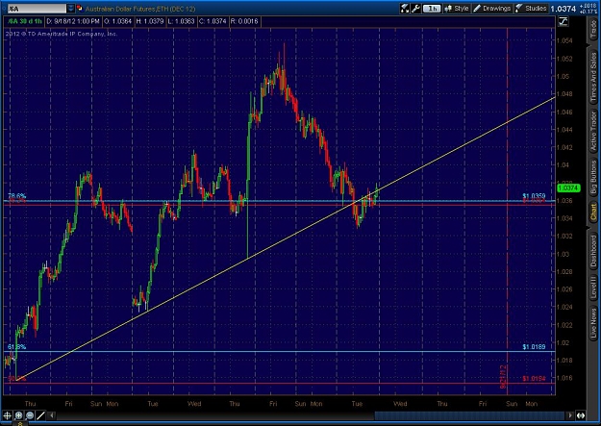Open the Style menu

click(457, 9)
